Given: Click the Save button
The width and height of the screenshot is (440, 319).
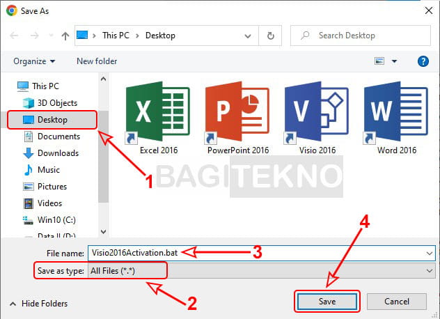Looking at the screenshot, I should click(x=327, y=302).
